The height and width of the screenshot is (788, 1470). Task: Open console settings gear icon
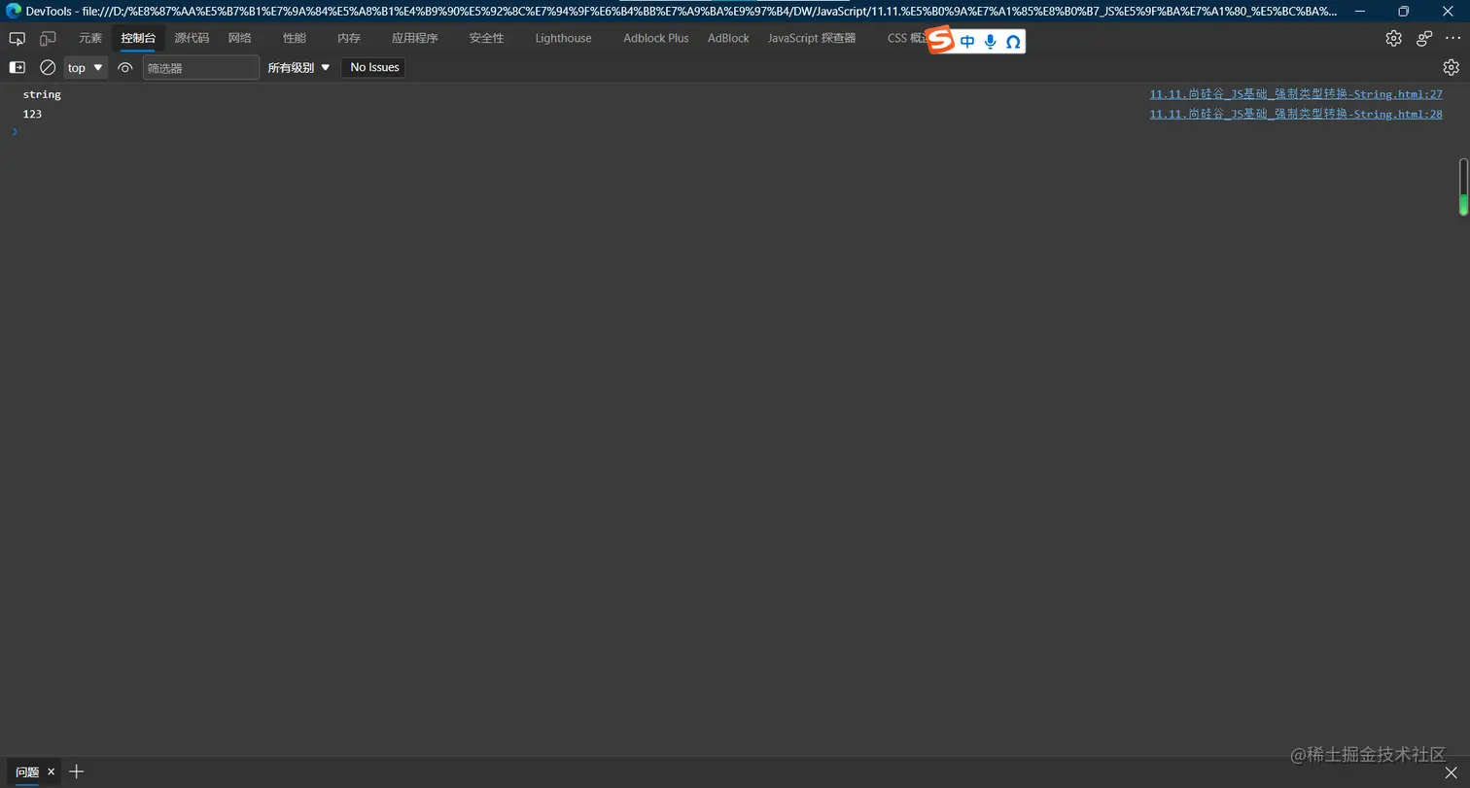point(1451,67)
